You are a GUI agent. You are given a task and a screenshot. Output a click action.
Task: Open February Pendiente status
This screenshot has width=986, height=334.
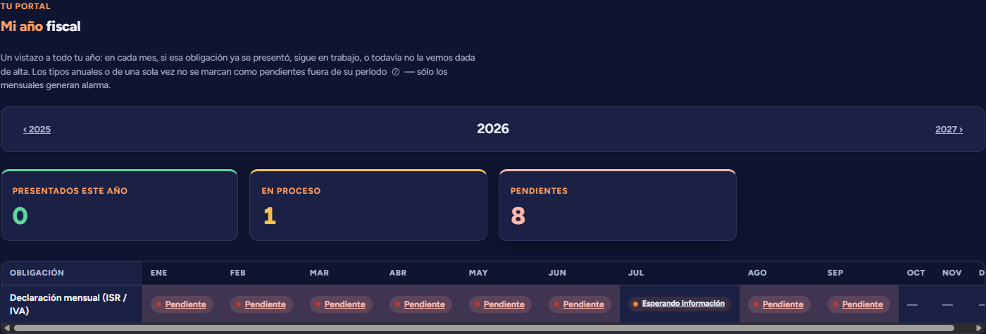click(261, 304)
